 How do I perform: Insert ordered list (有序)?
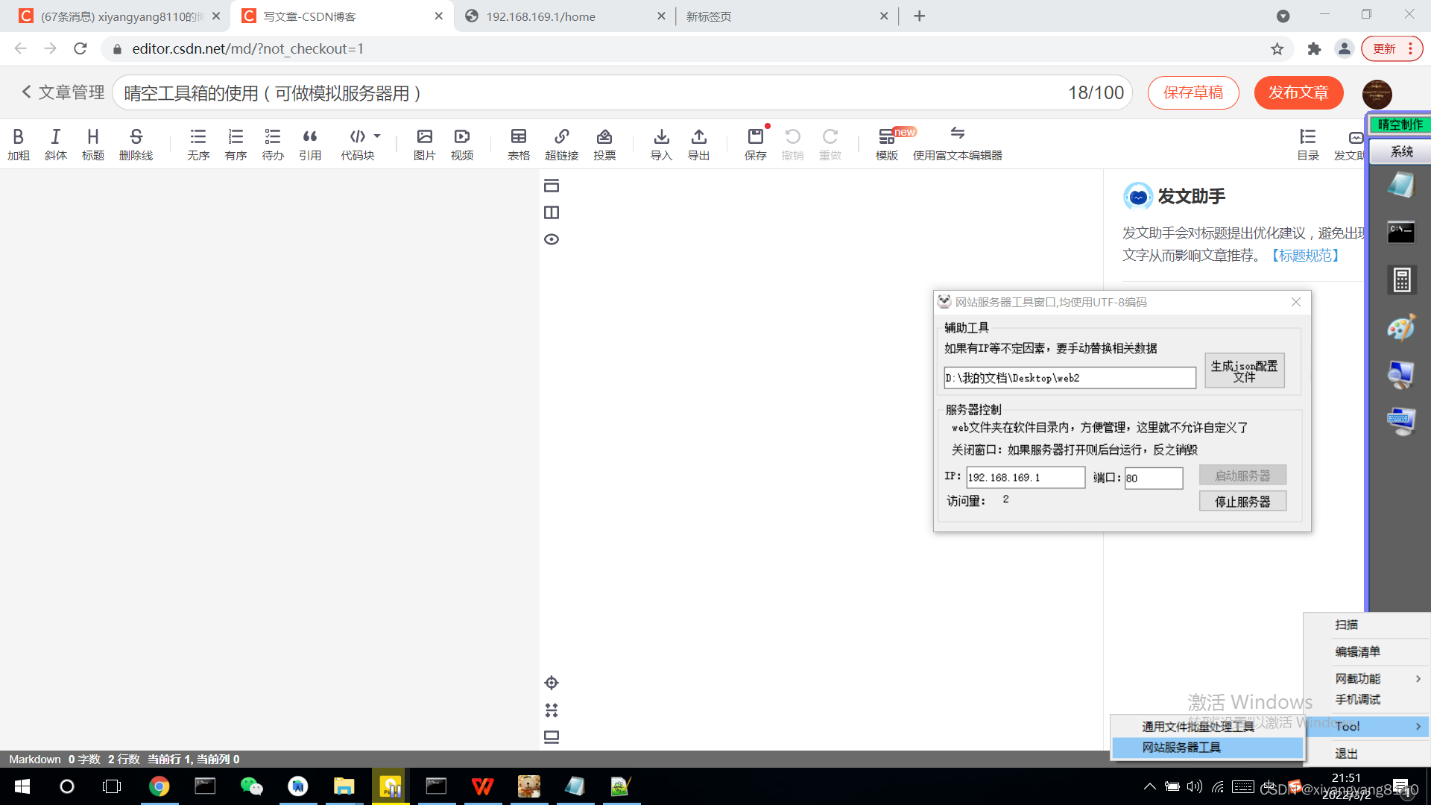[236, 144]
